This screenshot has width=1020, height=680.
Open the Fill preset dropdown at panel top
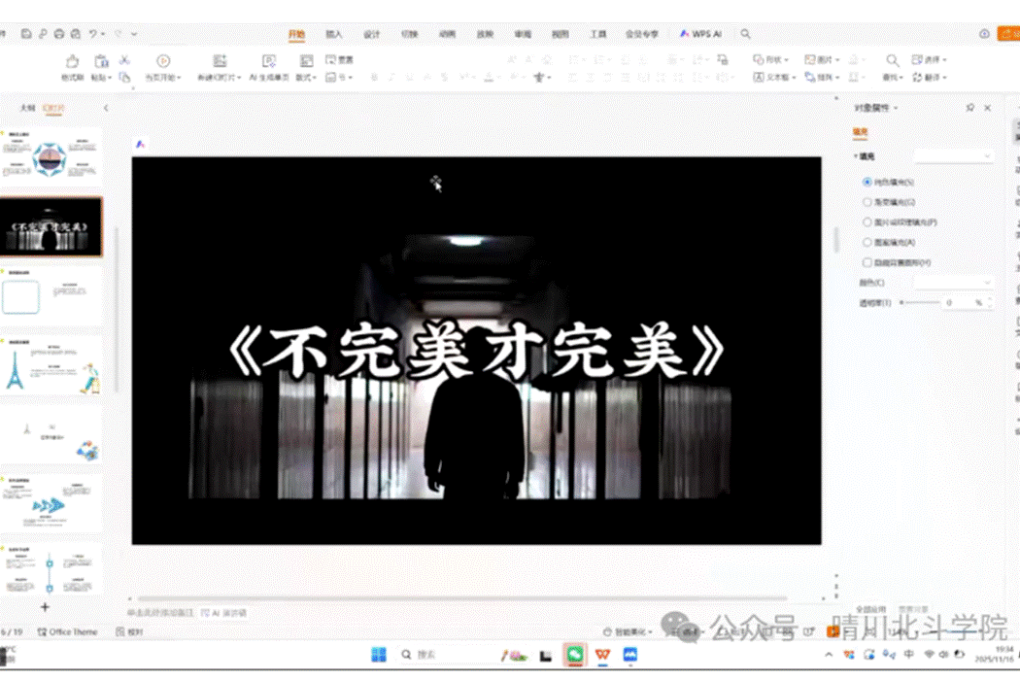pyautogui.click(x=954, y=155)
